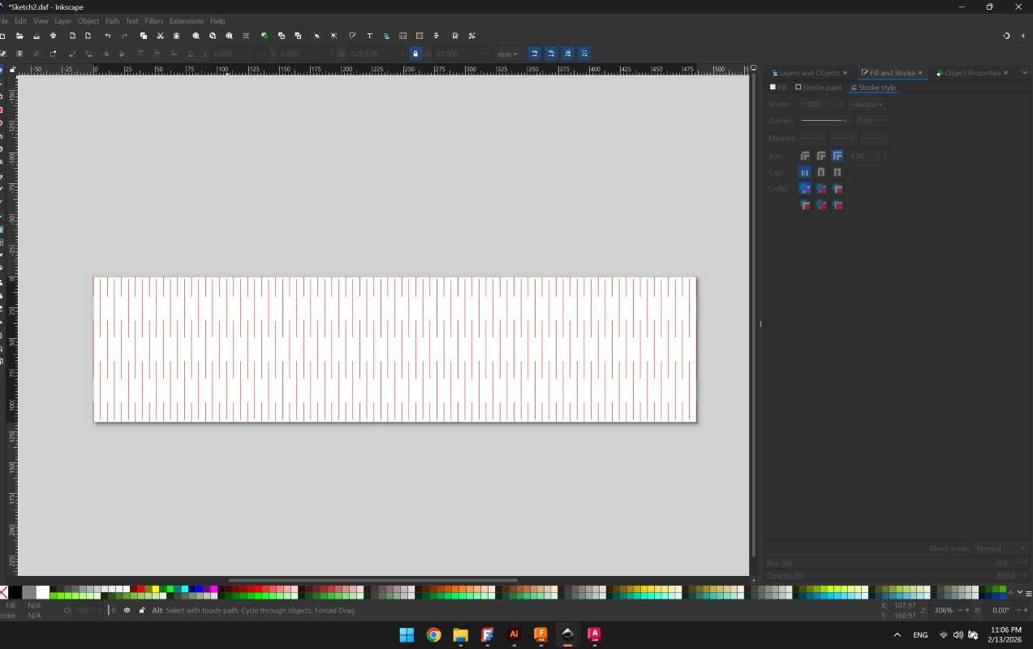Switch to Stroke paint in Fill and Stroke

(x=820, y=87)
